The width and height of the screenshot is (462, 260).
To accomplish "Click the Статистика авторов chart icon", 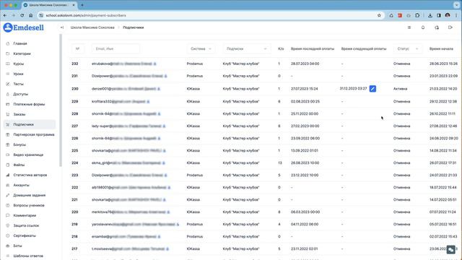I will pos(8,175).
